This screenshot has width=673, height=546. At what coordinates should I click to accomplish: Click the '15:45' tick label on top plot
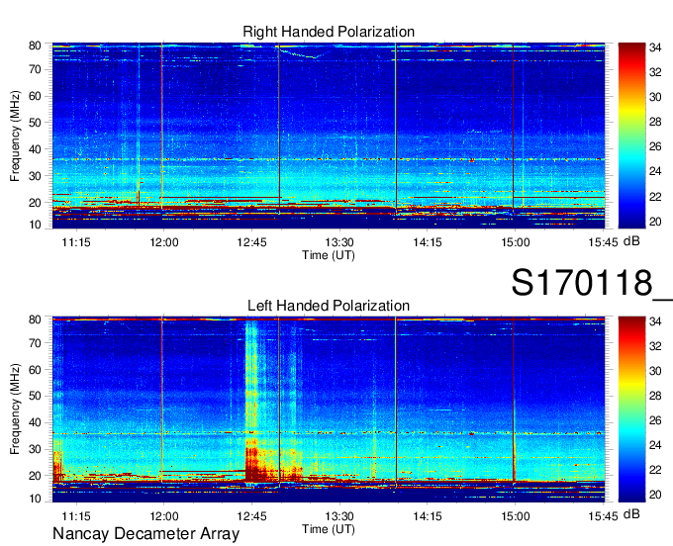[x=603, y=242]
